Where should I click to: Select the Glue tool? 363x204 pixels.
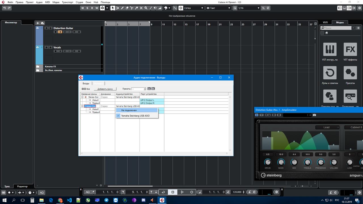pos(137,8)
